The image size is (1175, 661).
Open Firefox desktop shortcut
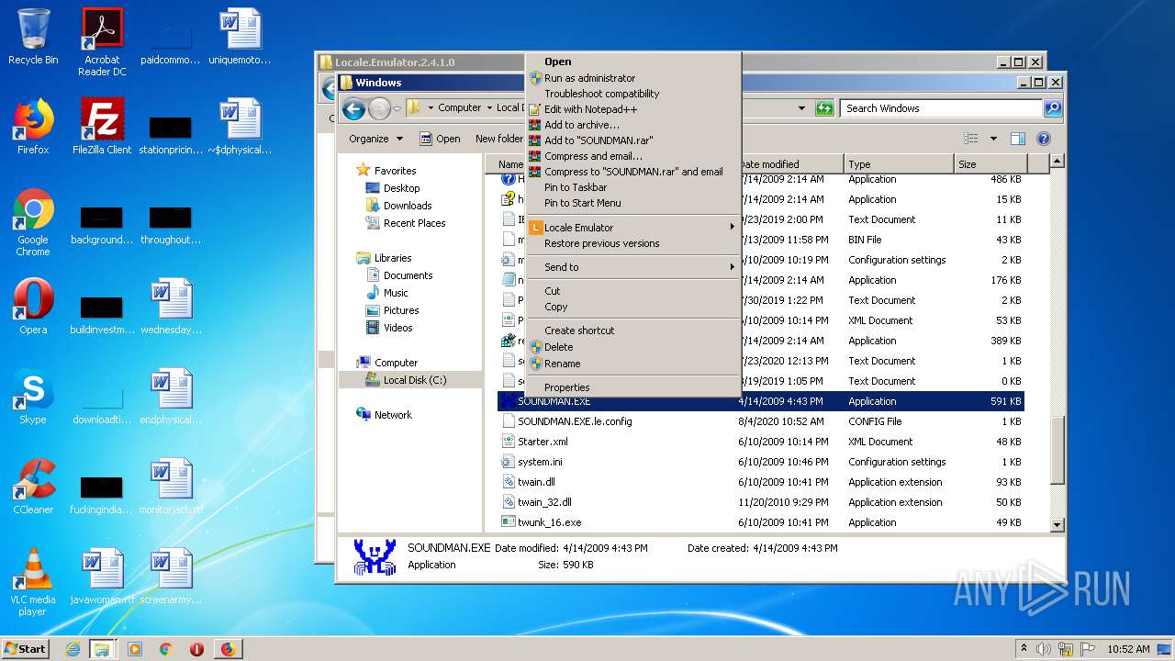point(33,127)
